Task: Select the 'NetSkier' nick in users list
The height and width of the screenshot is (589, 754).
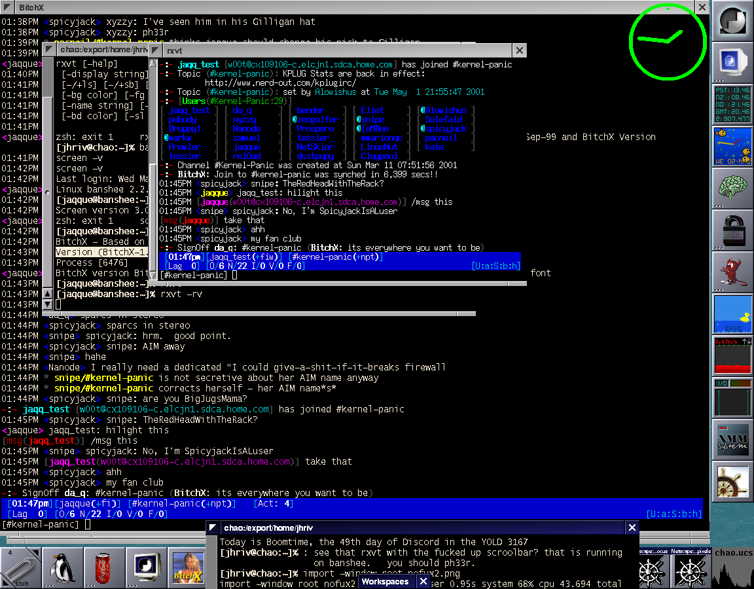Action: (x=315, y=147)
